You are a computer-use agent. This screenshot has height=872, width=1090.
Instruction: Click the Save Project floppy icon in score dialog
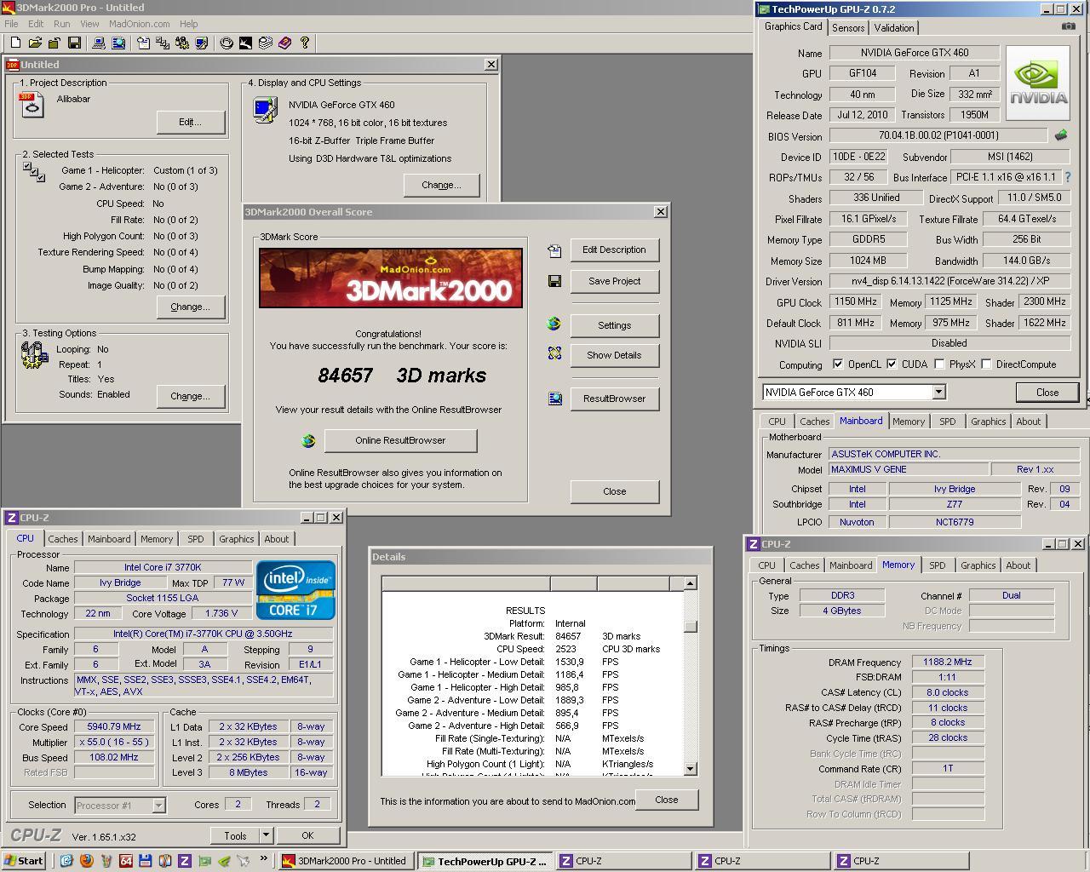(554, 281)
